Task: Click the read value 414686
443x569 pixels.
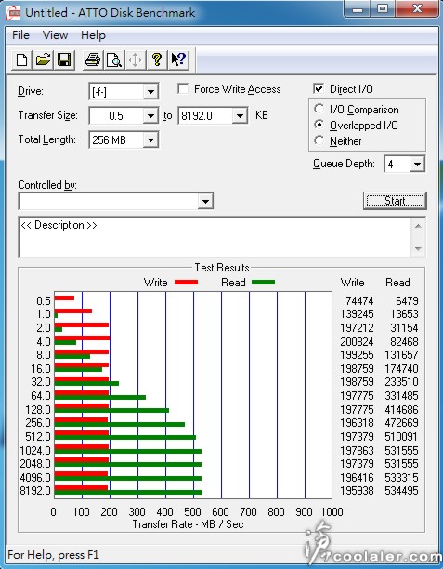Action: click(x=401, y=409)
